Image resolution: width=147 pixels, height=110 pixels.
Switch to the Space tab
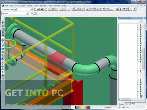click(x=128, y=104)
